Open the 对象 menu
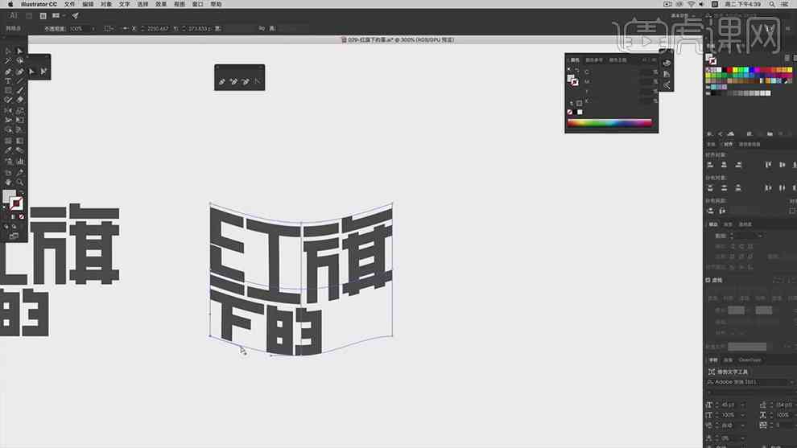Screen dimensions: 797x448 (x=106, y=4)
